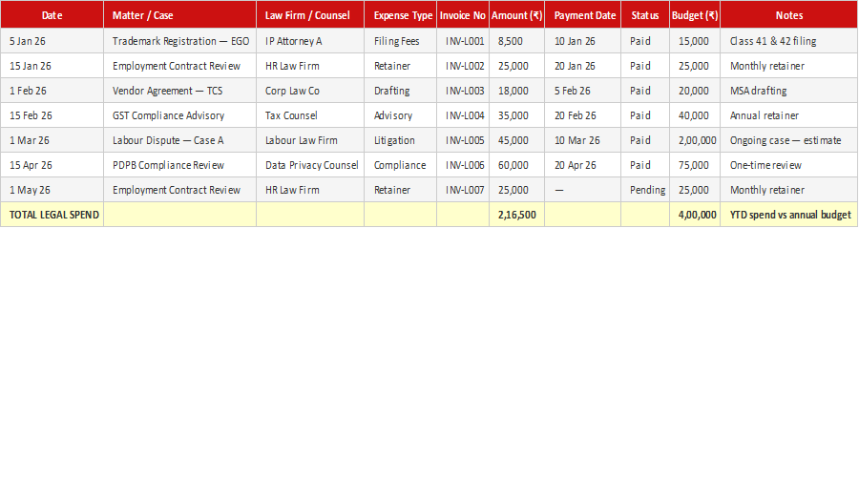
Task: Select the budget value 2,00,000
Action: [695, 140]
